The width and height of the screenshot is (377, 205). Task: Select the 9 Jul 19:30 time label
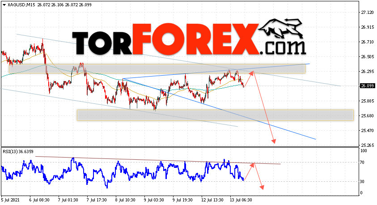182,200
